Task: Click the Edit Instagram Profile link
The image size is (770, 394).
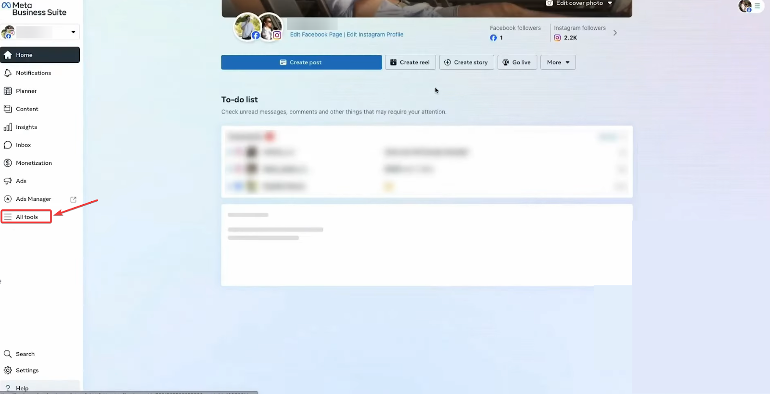Action: click(x=375, y=35)
